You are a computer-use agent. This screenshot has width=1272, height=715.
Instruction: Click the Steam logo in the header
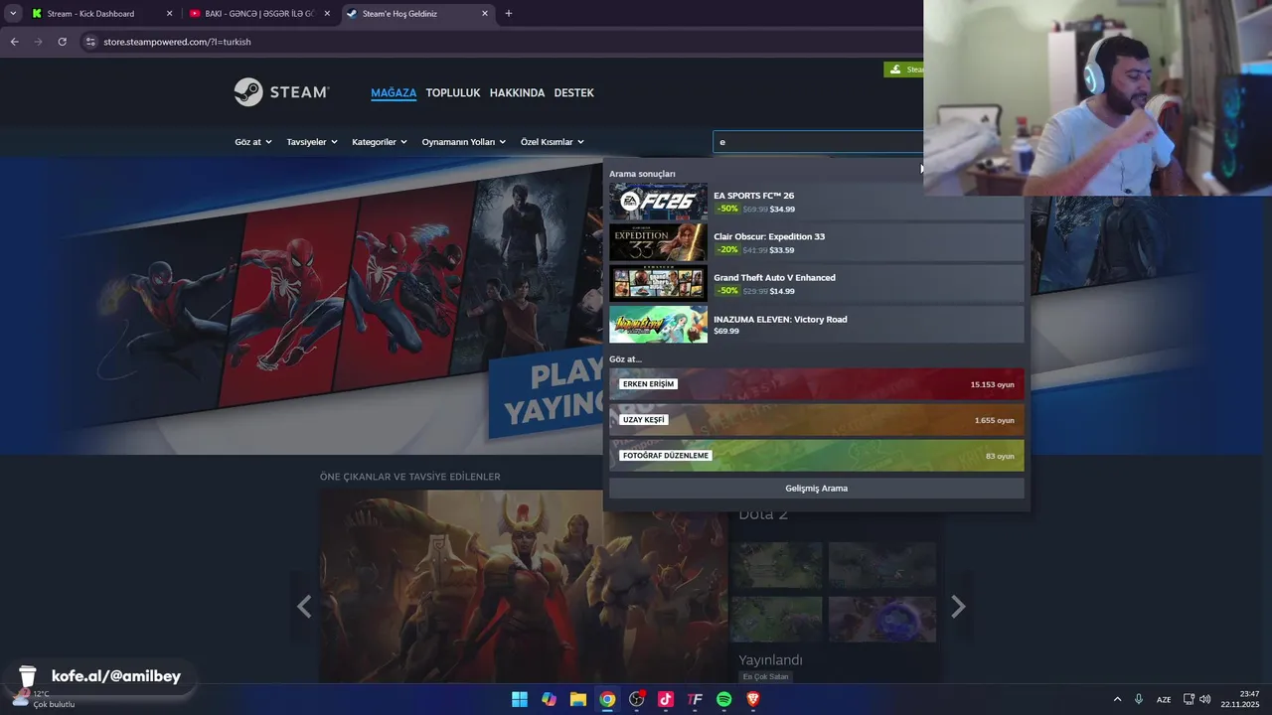pos(281,92)
